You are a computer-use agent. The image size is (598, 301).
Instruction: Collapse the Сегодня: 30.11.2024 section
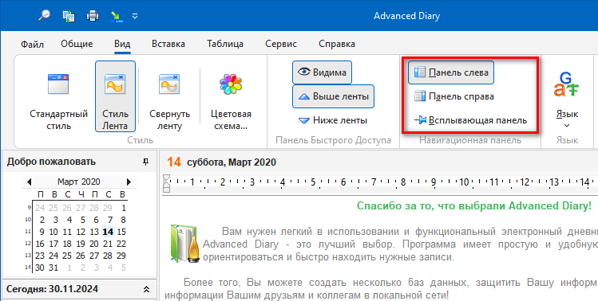point(146,290)
